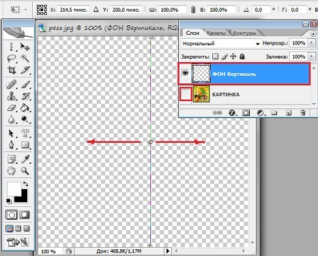The width and height of the screenshot is (318, 256).
Task: Click the foreground white color swatch
Action: click(14, 189)
